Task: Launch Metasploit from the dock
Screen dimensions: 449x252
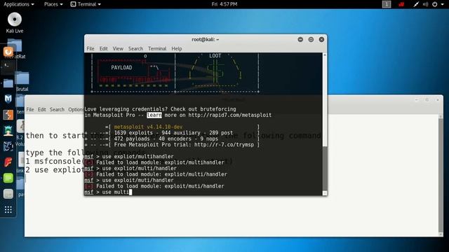Action: click(8, 99)
